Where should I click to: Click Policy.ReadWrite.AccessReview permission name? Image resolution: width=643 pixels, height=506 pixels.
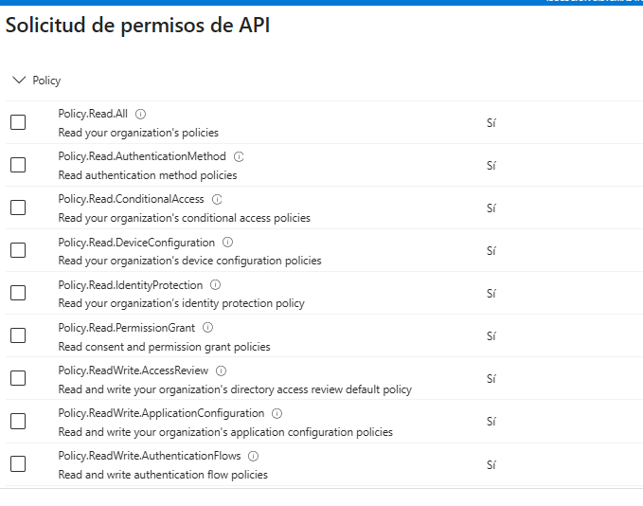(x=134, y=370)
